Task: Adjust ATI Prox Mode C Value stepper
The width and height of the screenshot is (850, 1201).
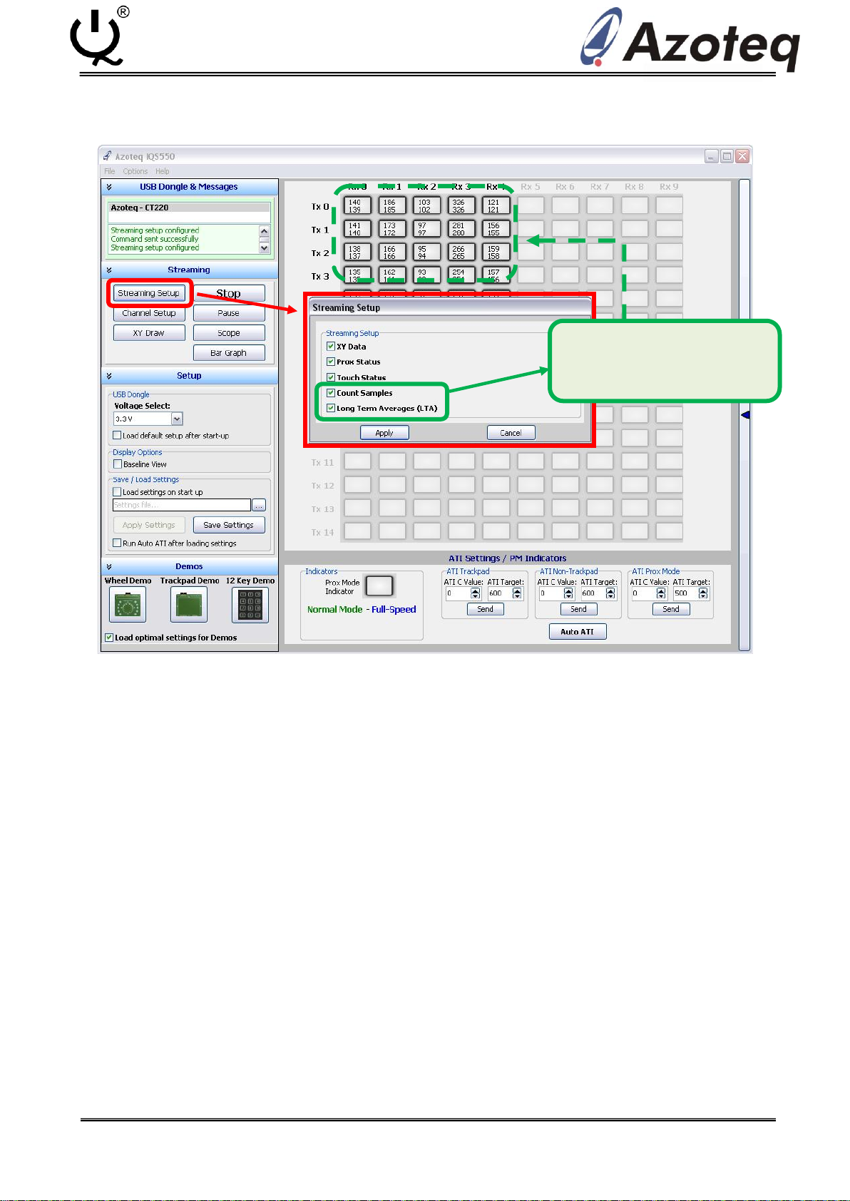Action: pos(661,593)
